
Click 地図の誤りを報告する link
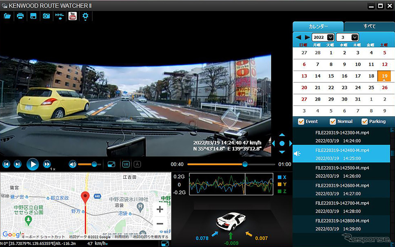point(151,237)
